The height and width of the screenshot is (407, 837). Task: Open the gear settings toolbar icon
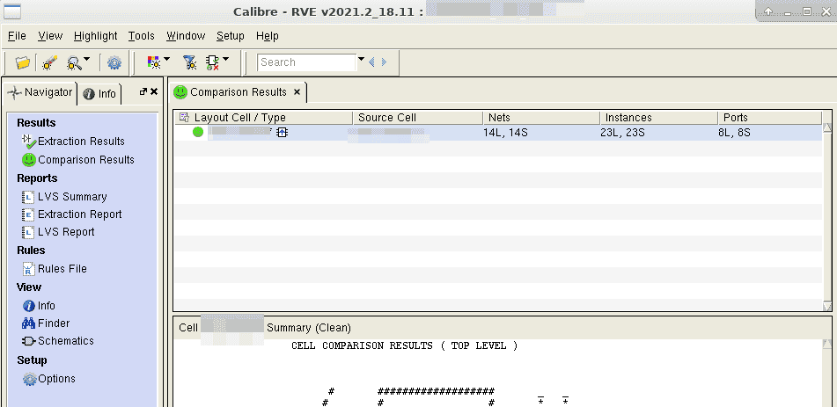click(114, 62)
